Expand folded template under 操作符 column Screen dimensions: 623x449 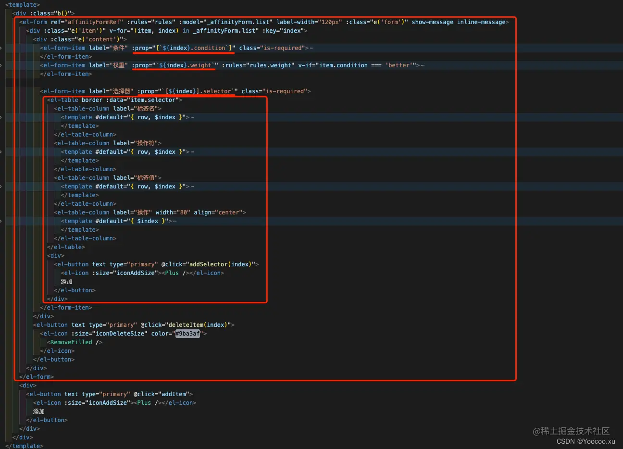[x=192, y=152]
